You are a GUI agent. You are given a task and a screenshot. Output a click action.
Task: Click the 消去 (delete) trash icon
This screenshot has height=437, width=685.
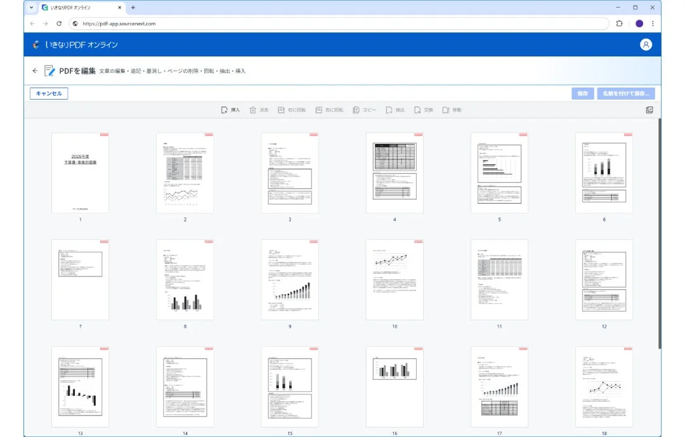pos(253,110)
